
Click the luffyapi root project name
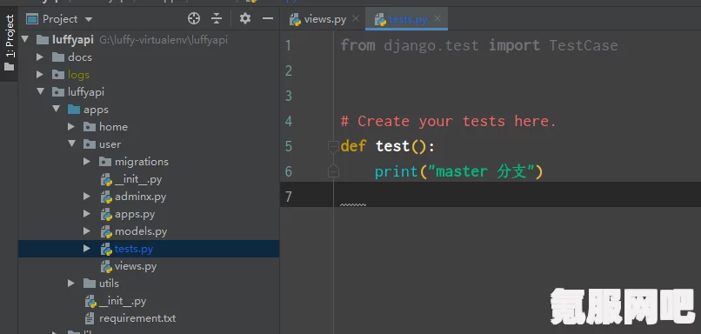[72, 39]
